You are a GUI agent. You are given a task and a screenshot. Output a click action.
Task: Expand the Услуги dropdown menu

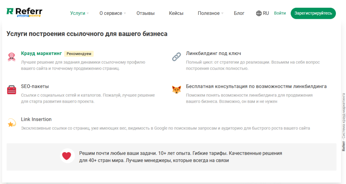pyautogui.click(x=88, y=14)
